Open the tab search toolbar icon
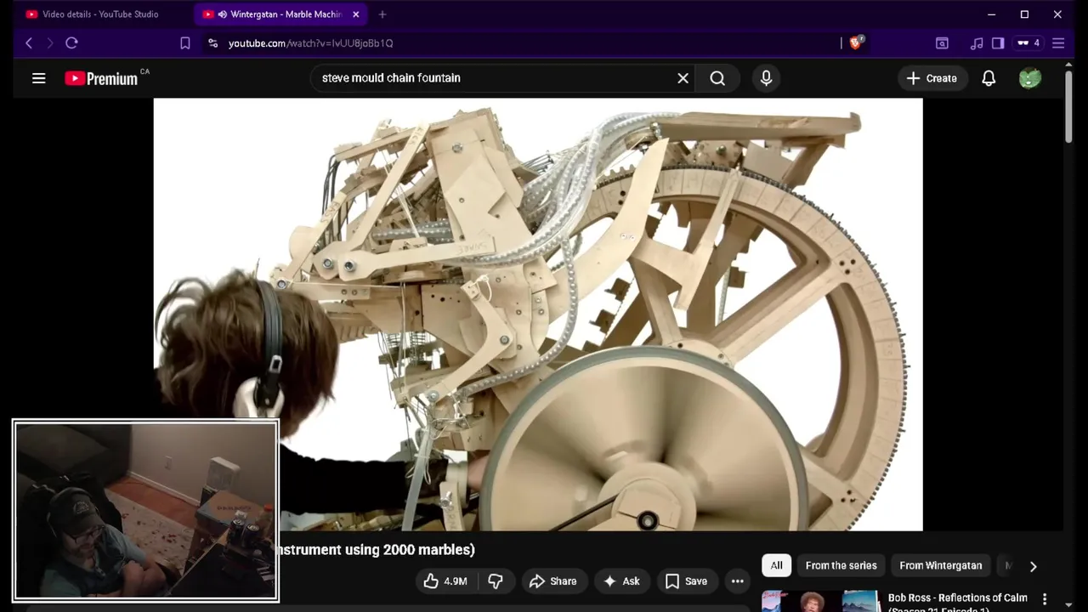1088x612 pixels. tap(942, 42)
